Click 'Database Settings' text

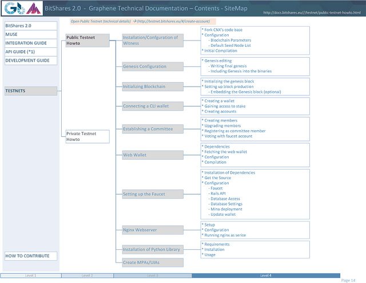[226, 204]
